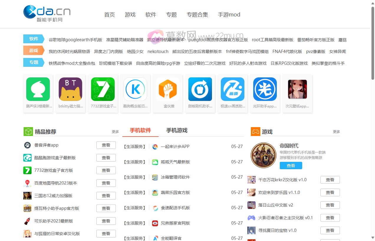Image resolution: width=375 pixels, height=241 pixels.
Task: Switch to the 手机游戏 tab
Action: [x=177, y=130]
